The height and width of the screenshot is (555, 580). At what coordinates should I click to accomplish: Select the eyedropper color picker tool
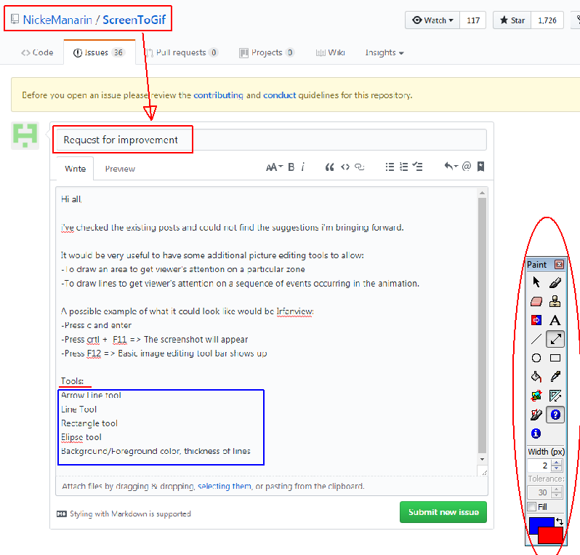tap(555, 377)
